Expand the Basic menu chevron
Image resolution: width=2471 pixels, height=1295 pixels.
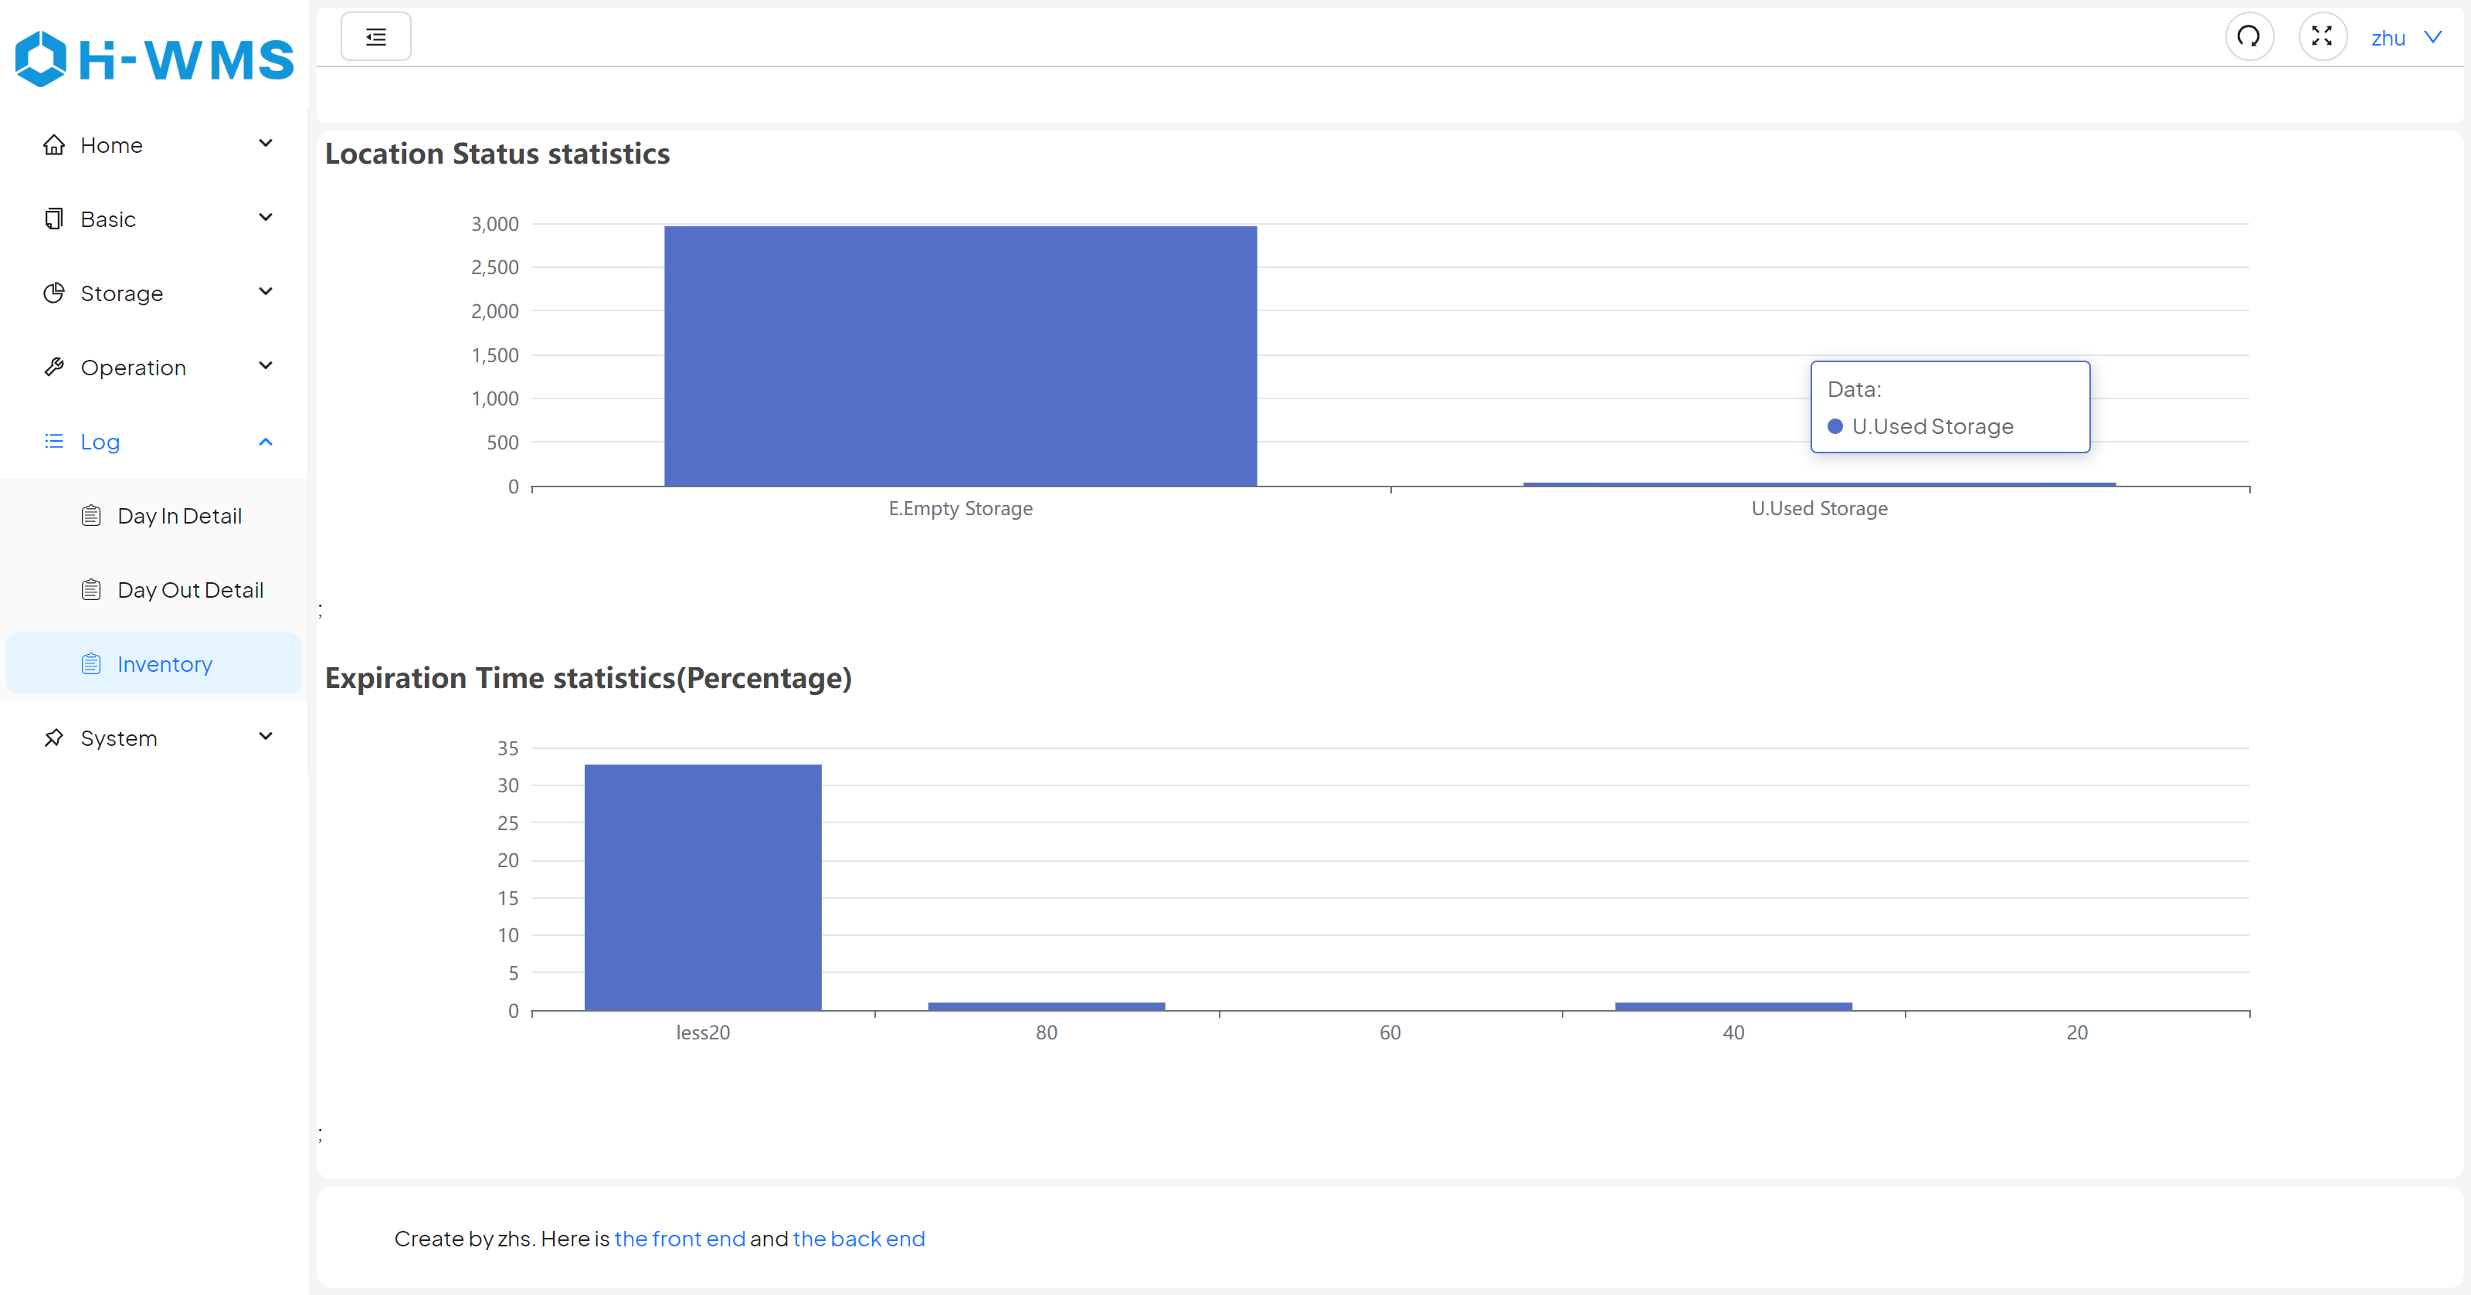point(266,218)
